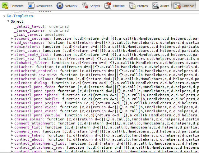Click the company_token property name
Screen dimensions: 199x153
tap(28, 135)
